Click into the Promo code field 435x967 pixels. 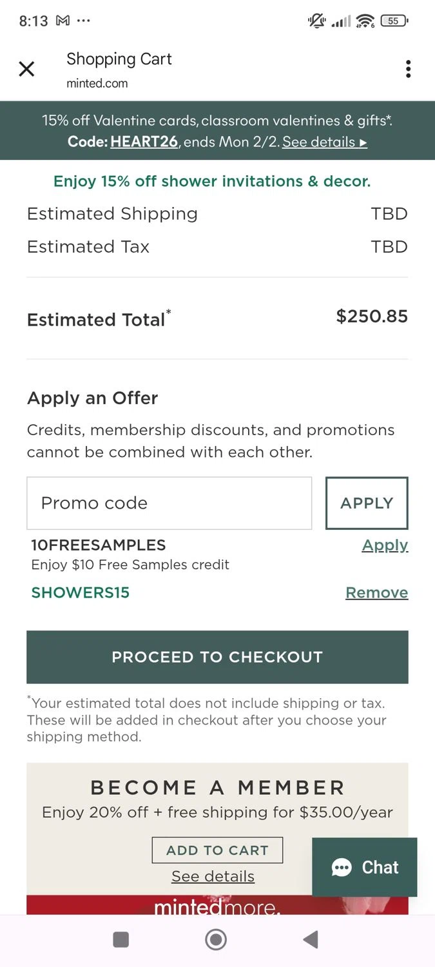coord(169,503)
